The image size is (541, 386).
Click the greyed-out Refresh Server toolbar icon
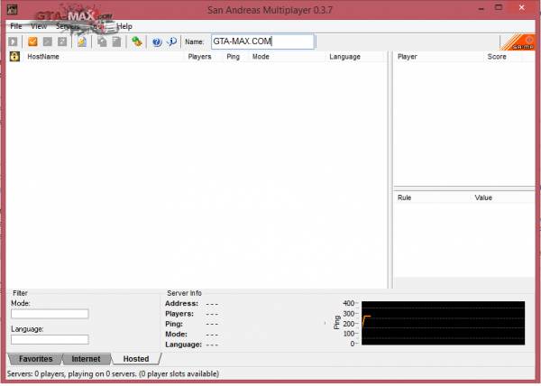(x=62, y=41)
